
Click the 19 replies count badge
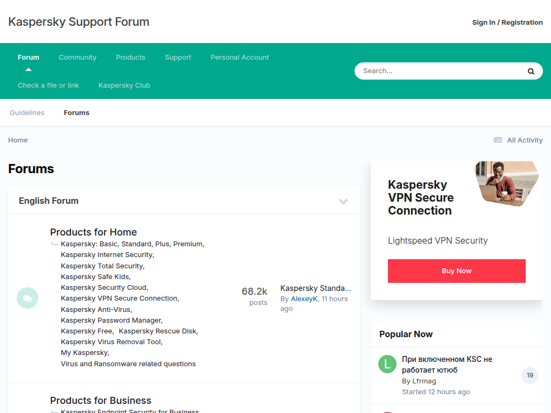[529, 375]
